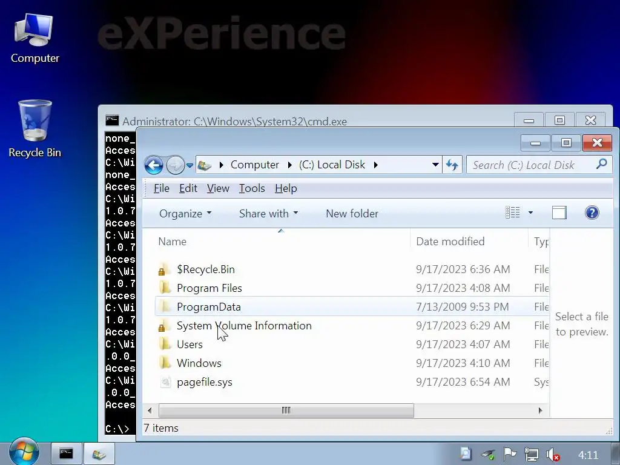Open the Help menu

(x=286, y=188)
